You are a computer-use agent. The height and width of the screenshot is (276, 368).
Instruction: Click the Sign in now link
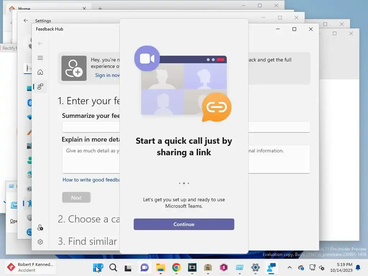coord(107,75)
